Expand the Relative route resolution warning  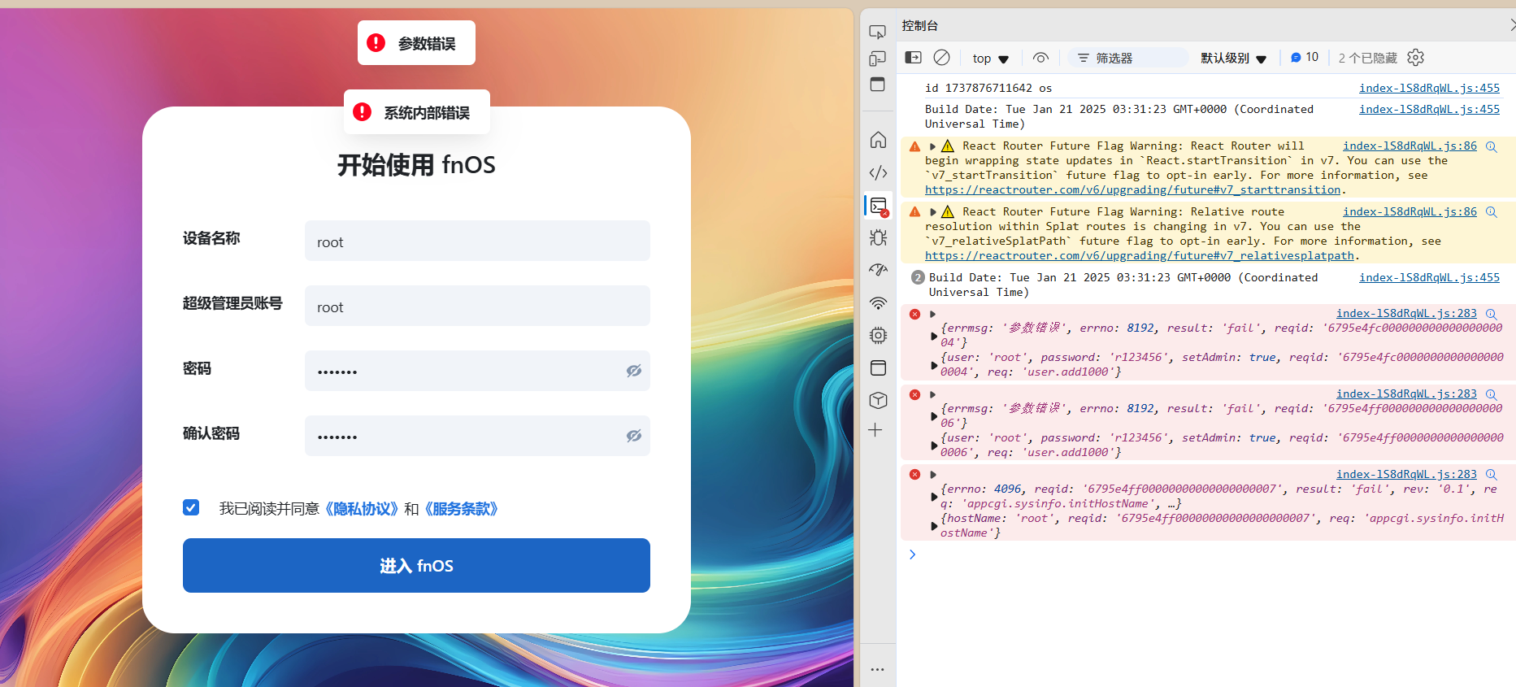pyautogui.click(x=933, y=212)
